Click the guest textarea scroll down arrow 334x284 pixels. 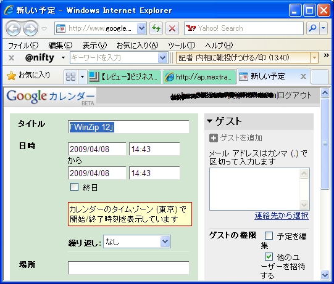pos(304,205)
